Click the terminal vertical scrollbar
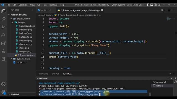The width and height of the screenshot is (177, 99). [x=150, y=94]
